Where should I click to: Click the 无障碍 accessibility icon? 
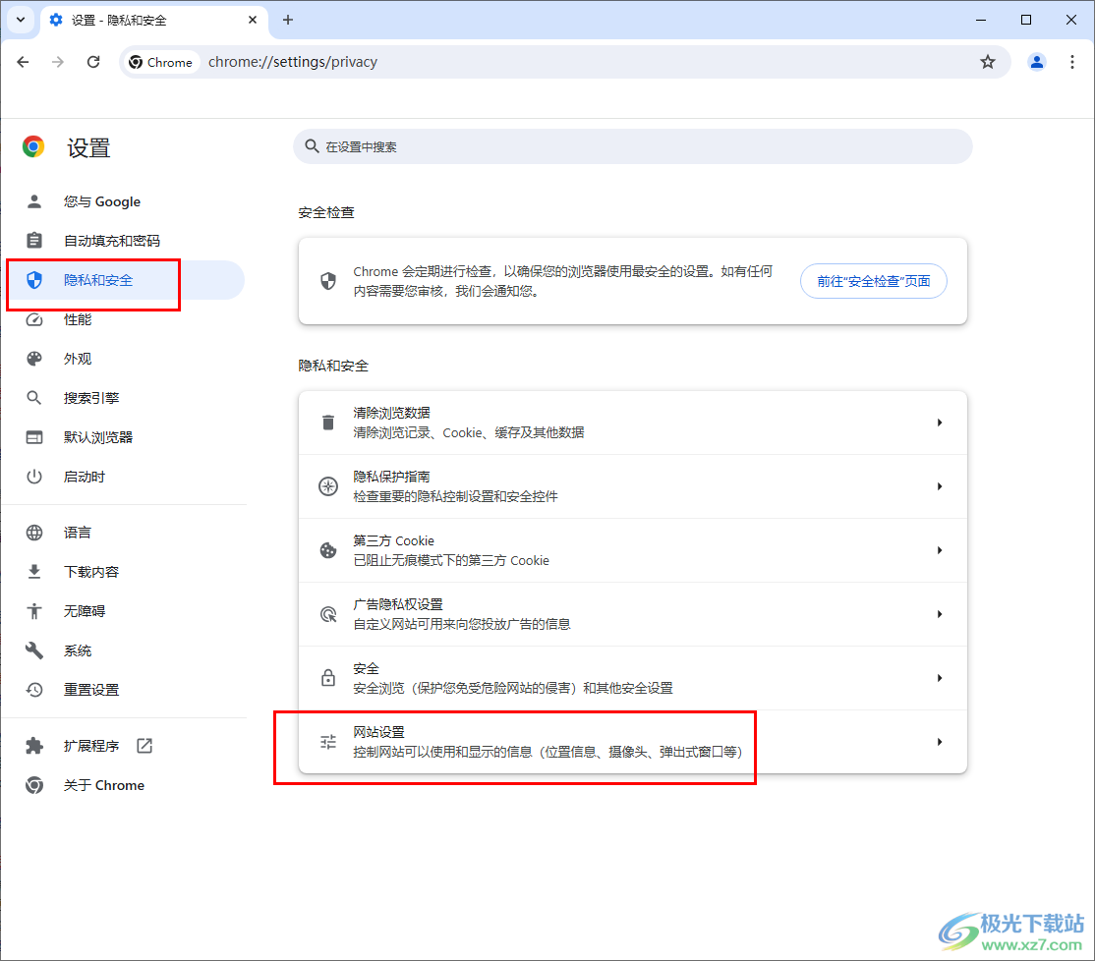(34, 611)
